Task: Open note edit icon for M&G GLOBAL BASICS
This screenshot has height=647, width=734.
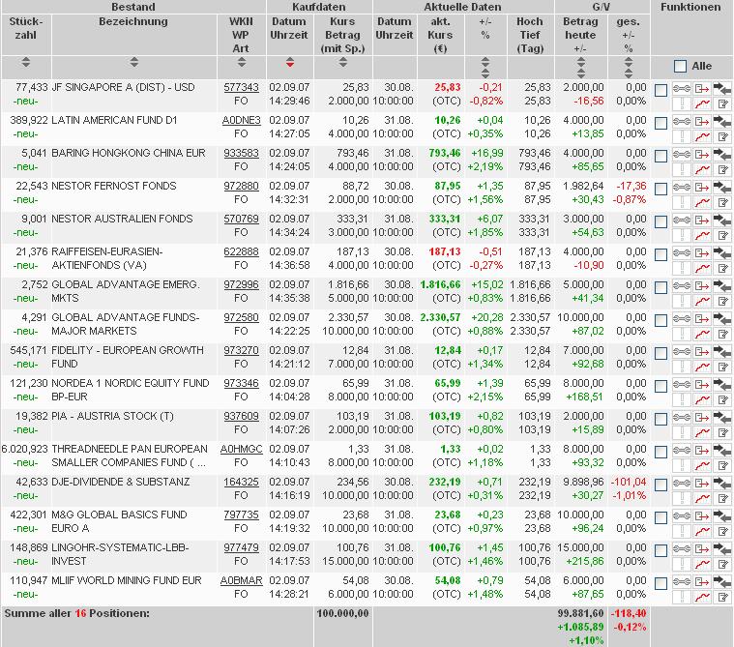Action: (721, 531)
